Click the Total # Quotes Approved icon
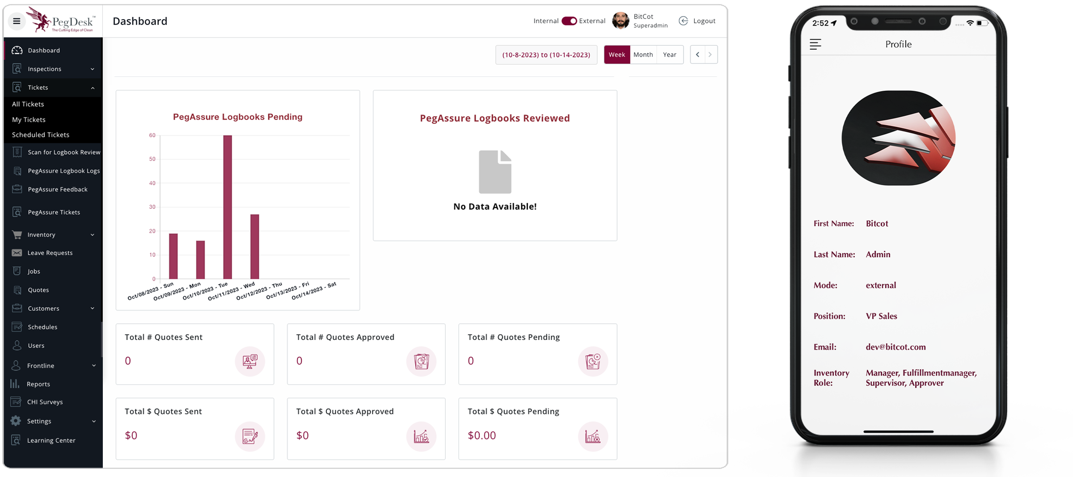1073x477 pixels. click(421, 361)
